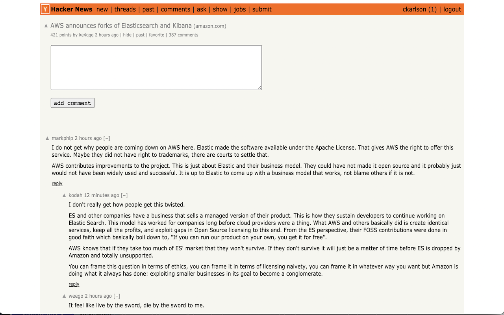
Task: Collapse kodah's comment thread
Action: click(x=124, y=195)
